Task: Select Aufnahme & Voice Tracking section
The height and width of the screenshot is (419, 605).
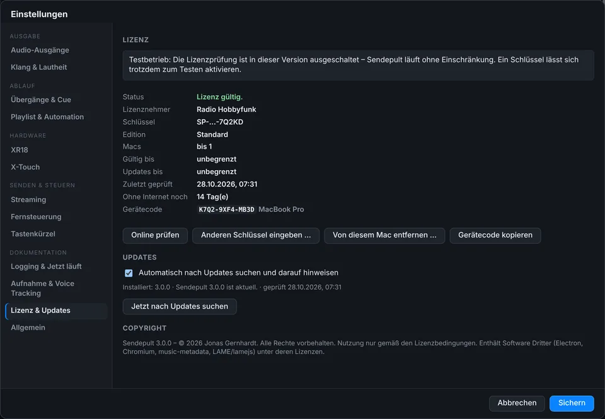Action: pos(56,288)
